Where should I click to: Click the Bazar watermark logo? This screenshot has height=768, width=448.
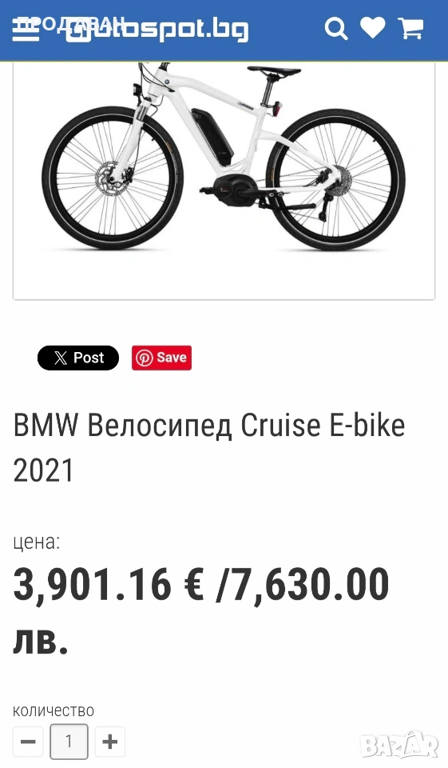(399, 745)
